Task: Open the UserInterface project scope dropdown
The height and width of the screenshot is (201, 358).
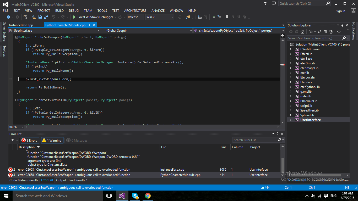Action: 54,31
